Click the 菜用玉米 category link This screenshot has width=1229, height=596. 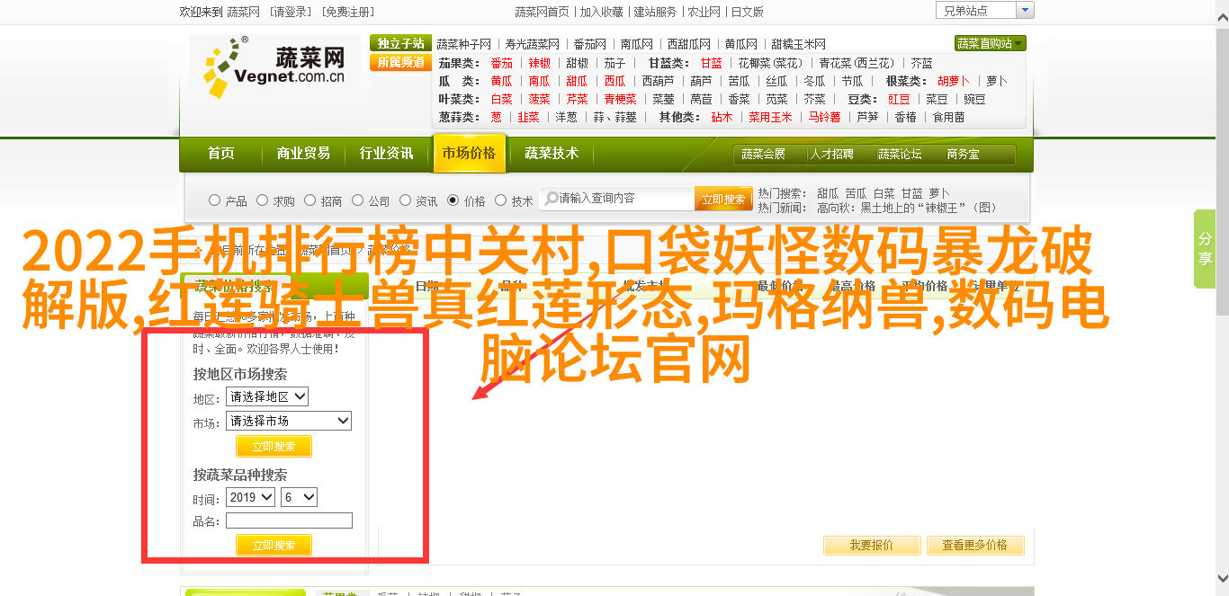click(x=771, y=117)
